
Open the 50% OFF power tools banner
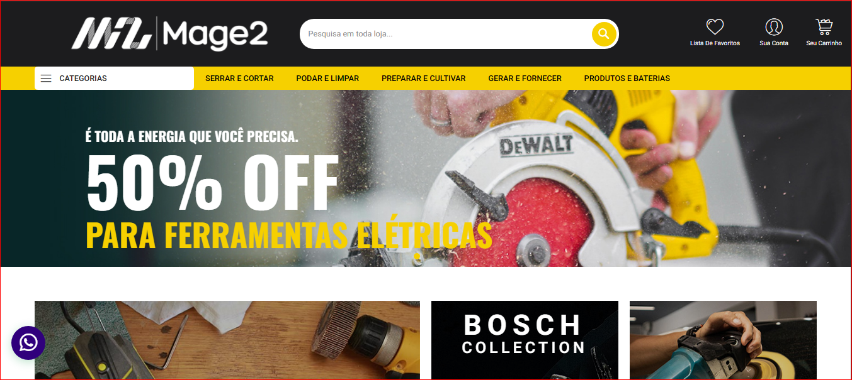pos(426,178)
